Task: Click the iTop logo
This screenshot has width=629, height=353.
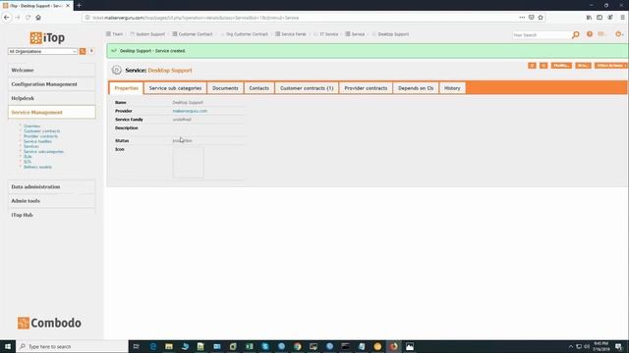Action: coord(47,37)
